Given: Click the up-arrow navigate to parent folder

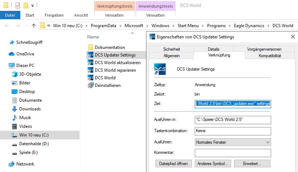Looking at the screenshot, I should point(34,26).
